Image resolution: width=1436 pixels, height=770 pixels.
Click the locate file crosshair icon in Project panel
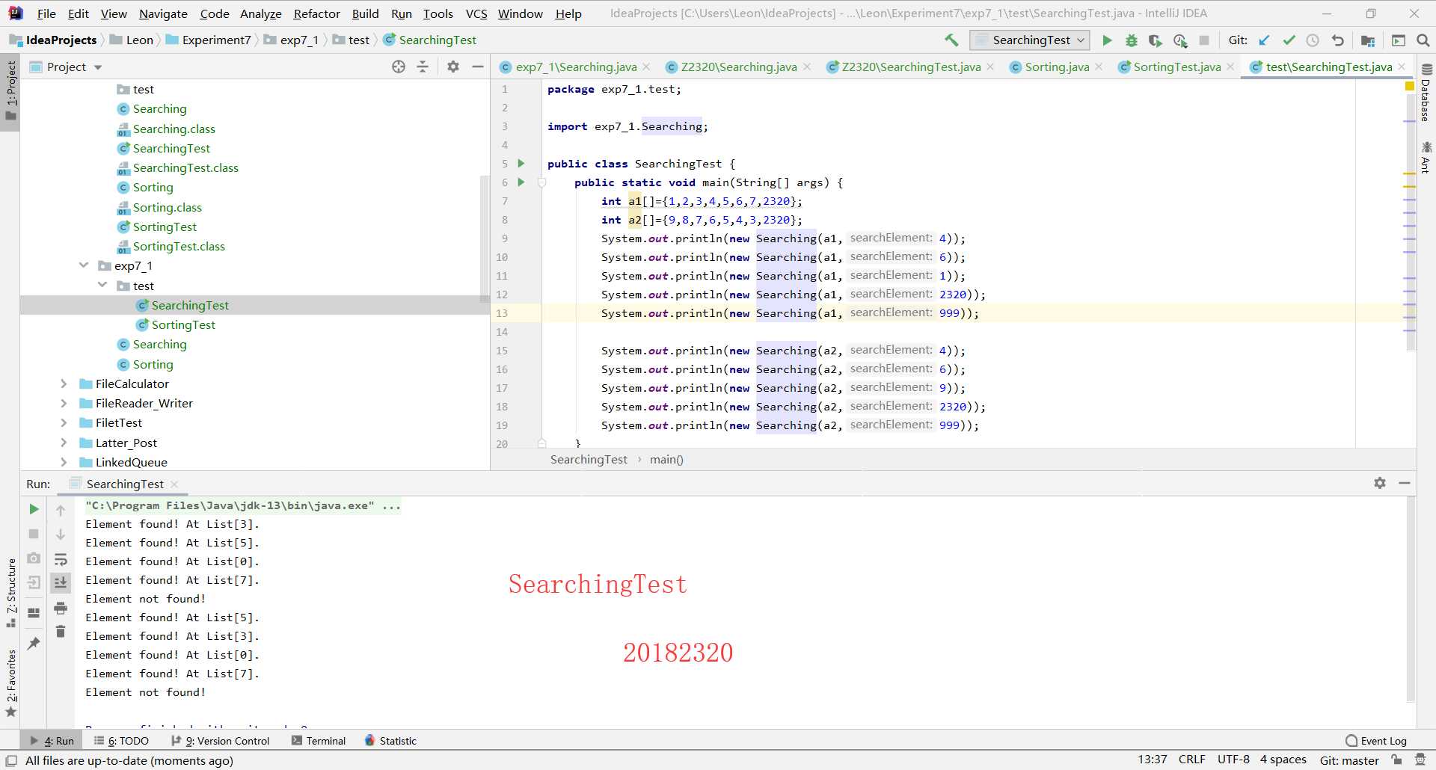click(x=399, y=67)
